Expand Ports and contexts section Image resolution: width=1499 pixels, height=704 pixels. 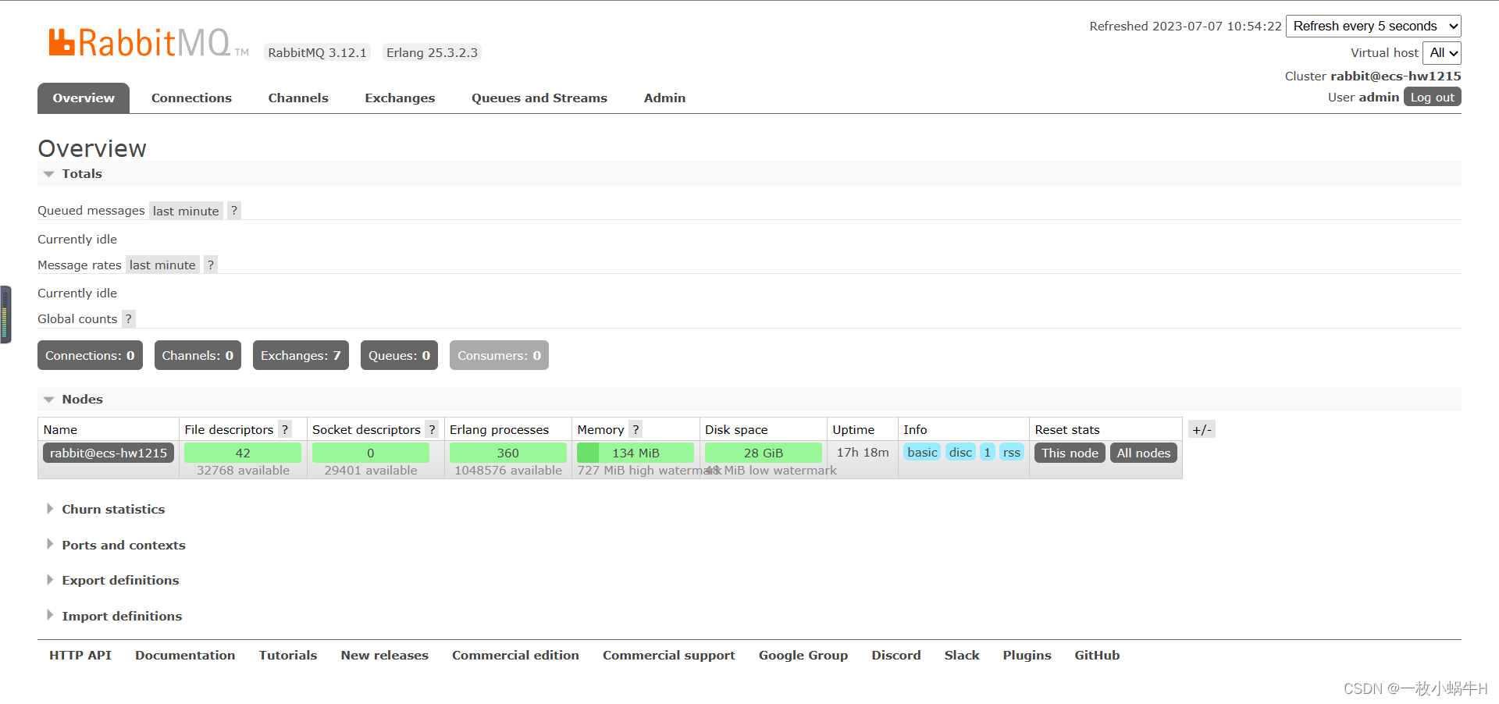(123, 545)
